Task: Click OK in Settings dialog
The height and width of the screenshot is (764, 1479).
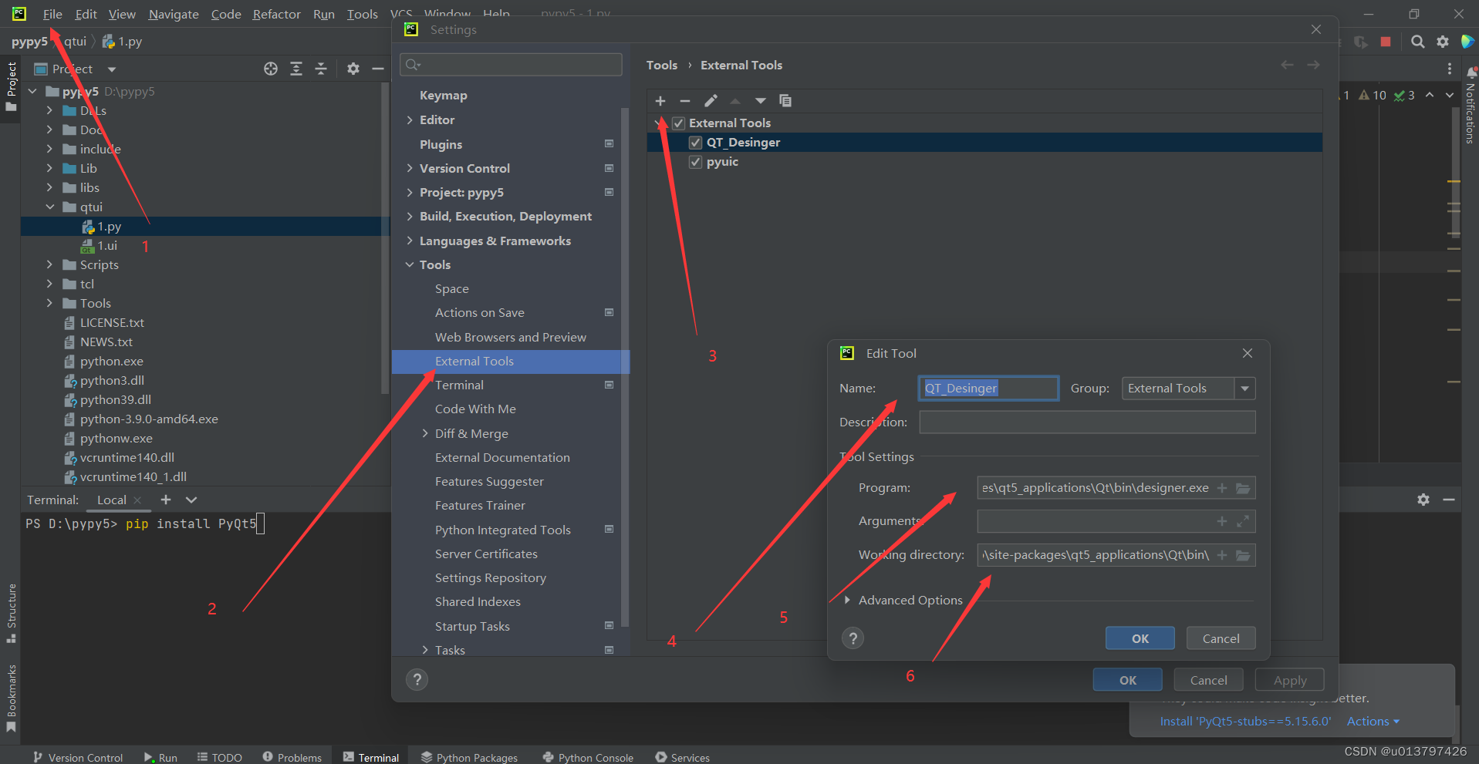Action: click(1127, 680)
